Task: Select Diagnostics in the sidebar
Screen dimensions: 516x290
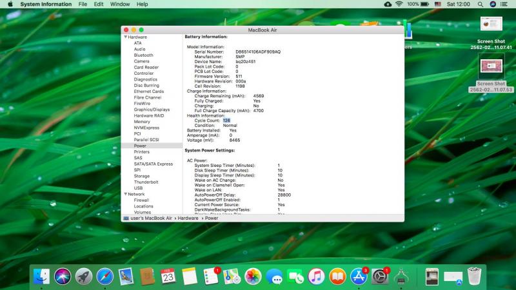Action: click(x=146, y=79)
